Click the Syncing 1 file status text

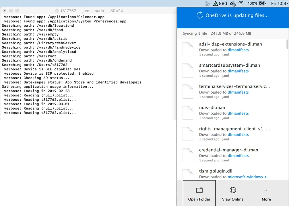[x=217, y=33]
